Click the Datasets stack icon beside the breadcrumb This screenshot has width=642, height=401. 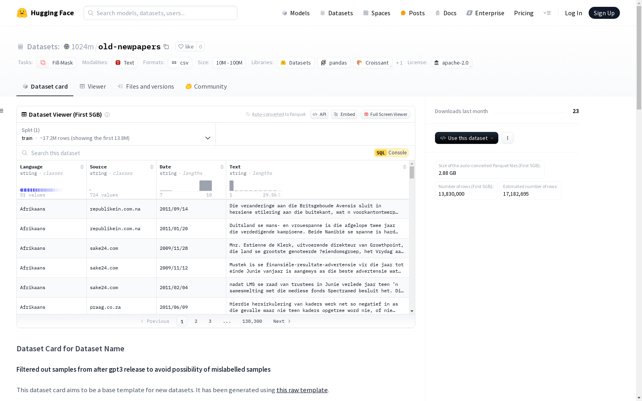coord(20,47)
